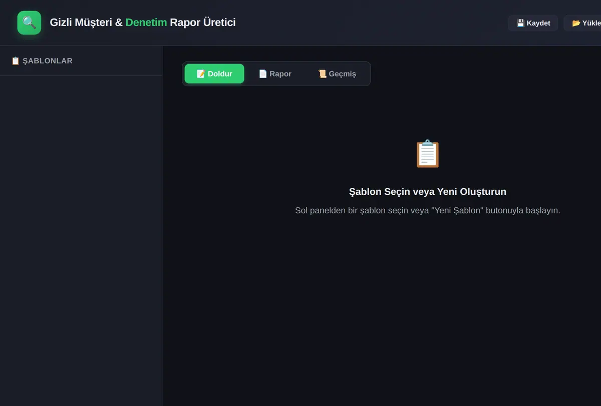Screen dimensions: 601x406
Task: Save with the Kaydet button
Action: point(533,23)
